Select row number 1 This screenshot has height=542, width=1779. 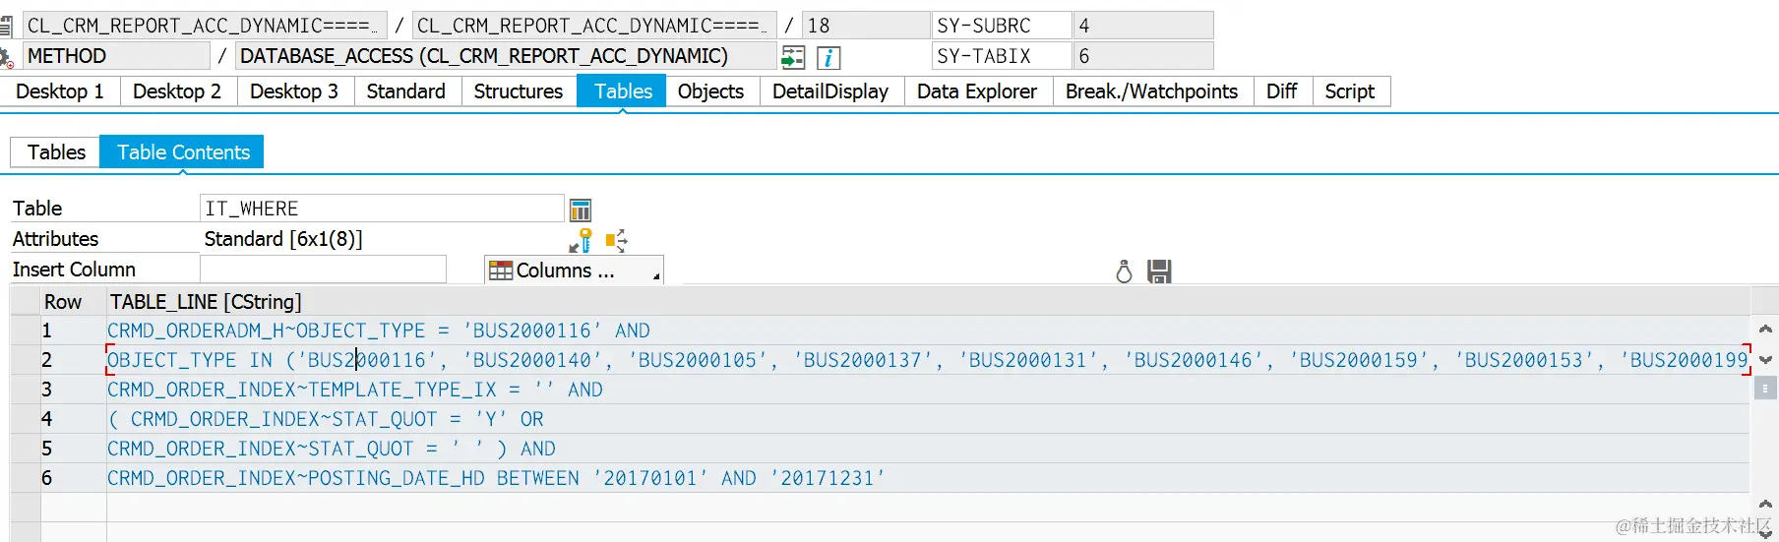coord(73,331)
